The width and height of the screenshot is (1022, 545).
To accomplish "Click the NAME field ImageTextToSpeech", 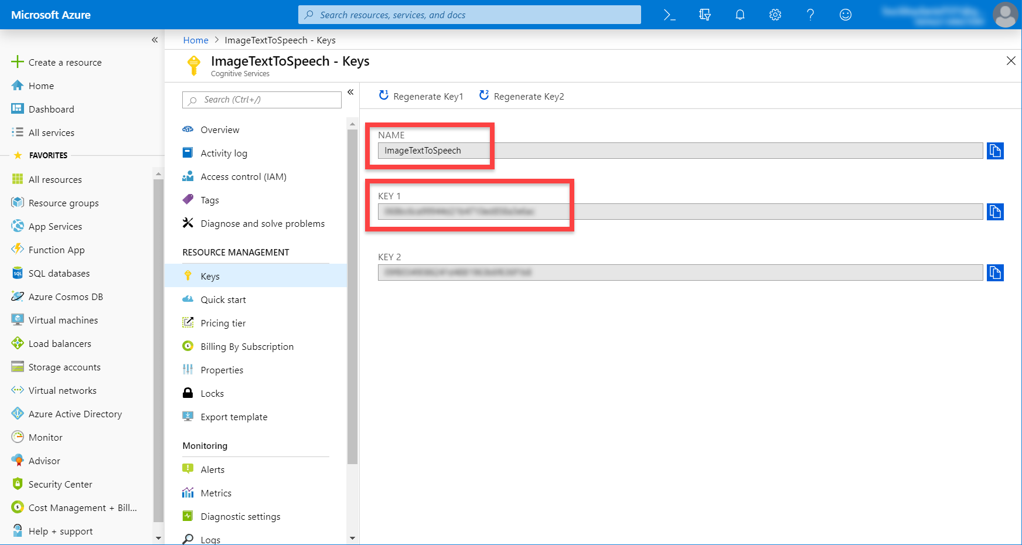I will (x=680, y=151).
